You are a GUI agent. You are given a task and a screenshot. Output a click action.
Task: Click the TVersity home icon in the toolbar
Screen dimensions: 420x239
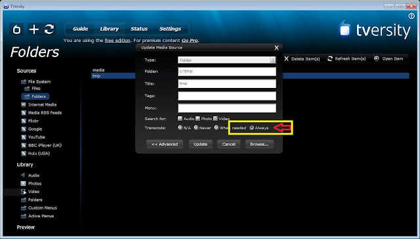click(16, 29)
